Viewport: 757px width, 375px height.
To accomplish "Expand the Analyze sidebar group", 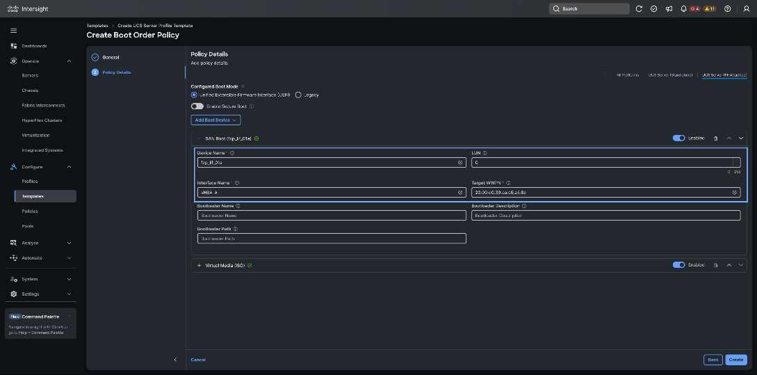I will click(x=69, y=243).
